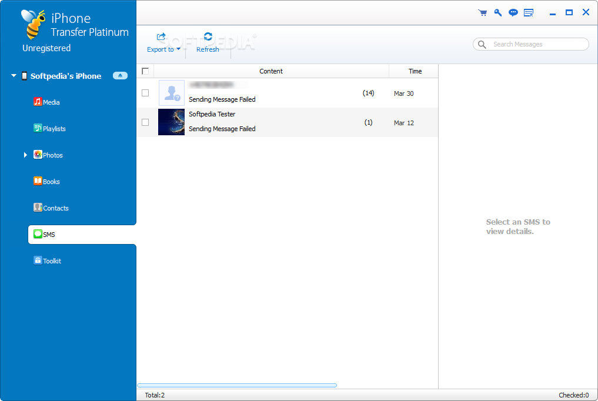Click the Export to share icon
Image resolution: width=598 pixels, height=401 pixels.
click(161, 36)
